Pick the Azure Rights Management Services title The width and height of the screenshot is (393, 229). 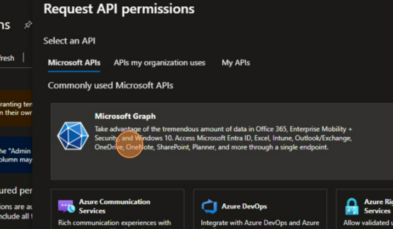tap(378, 206)
